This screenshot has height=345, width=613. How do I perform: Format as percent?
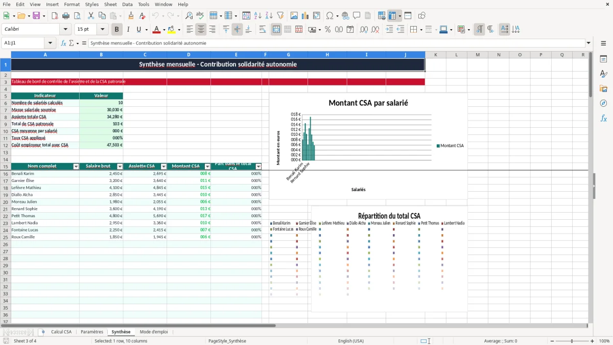(x=328, y=30)
